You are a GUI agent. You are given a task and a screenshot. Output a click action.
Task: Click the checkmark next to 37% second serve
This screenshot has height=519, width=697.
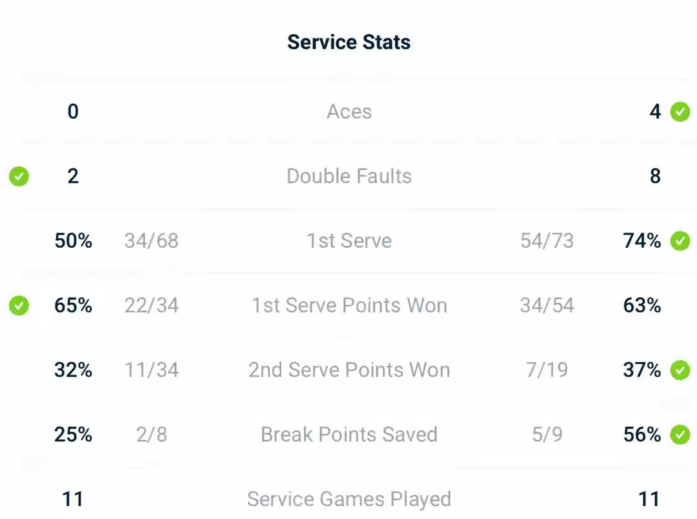[680, 370]
